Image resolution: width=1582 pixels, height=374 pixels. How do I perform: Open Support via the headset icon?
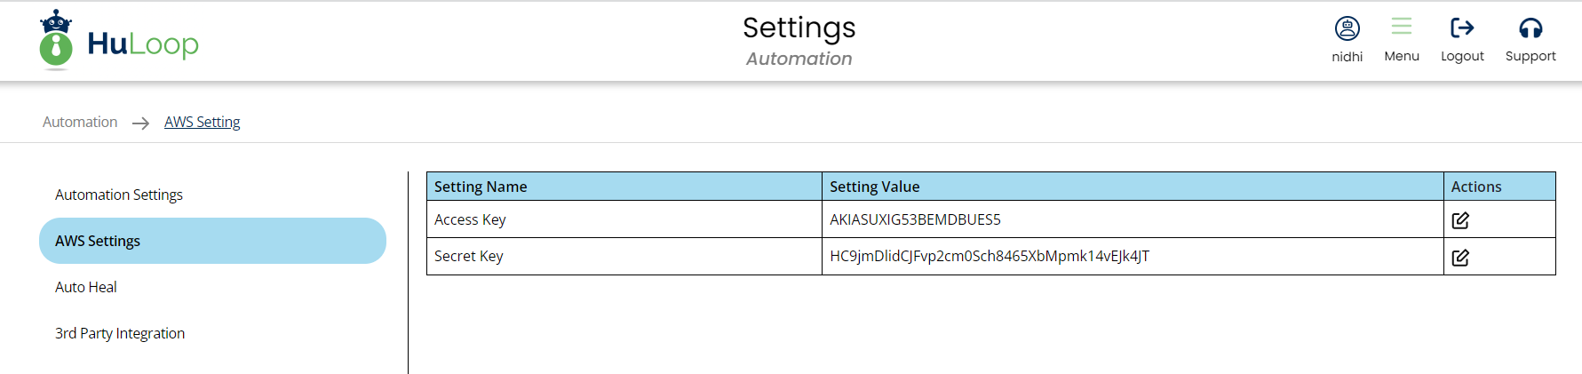pos(1530,28)
